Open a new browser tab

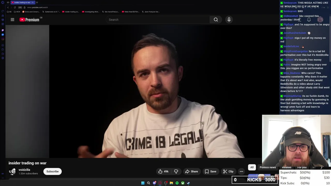37,2
